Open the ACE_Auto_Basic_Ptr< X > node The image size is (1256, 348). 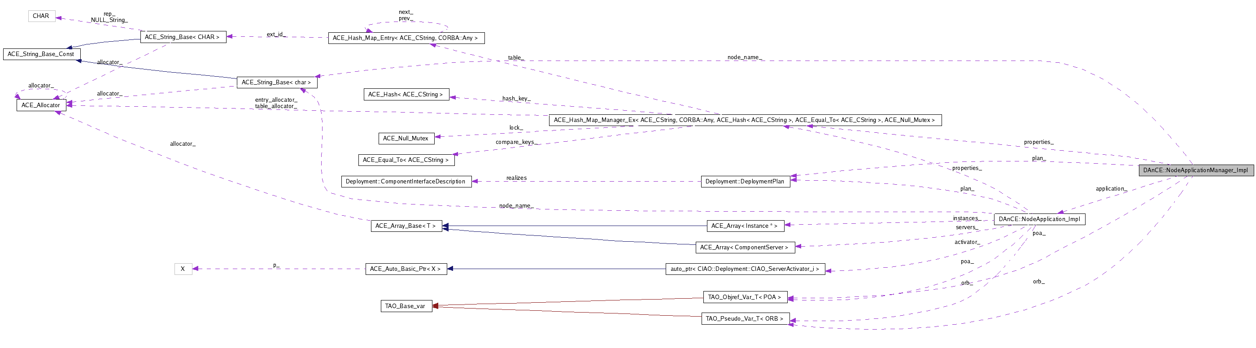click(406, 269)
